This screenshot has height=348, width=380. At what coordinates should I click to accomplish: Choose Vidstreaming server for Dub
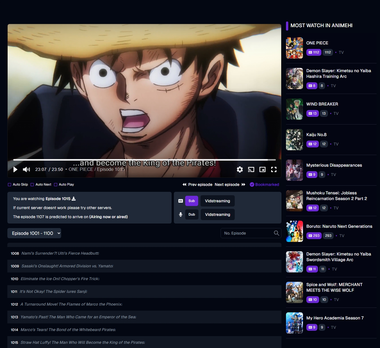pyautogui.click(x=217, y=214)
